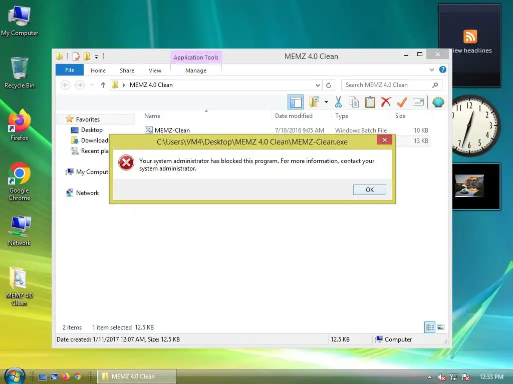Viewport: 513px width, 384px height.
Task: Expand the address bar path arrow
Action: 124,85
